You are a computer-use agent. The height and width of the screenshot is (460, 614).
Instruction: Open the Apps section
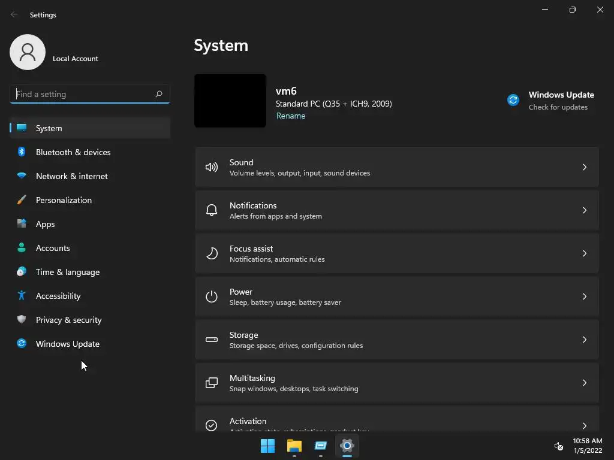click(x=90, y=224)
